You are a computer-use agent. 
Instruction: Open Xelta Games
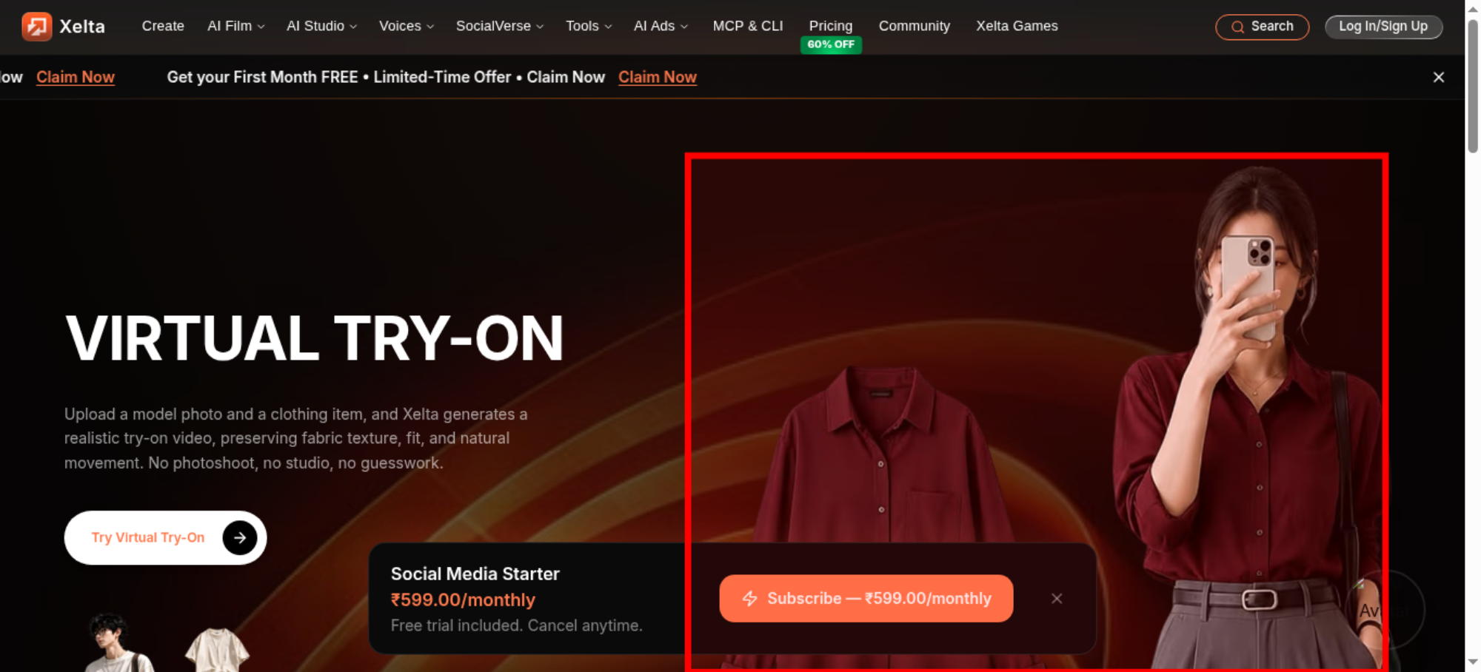pos(1017,26)
